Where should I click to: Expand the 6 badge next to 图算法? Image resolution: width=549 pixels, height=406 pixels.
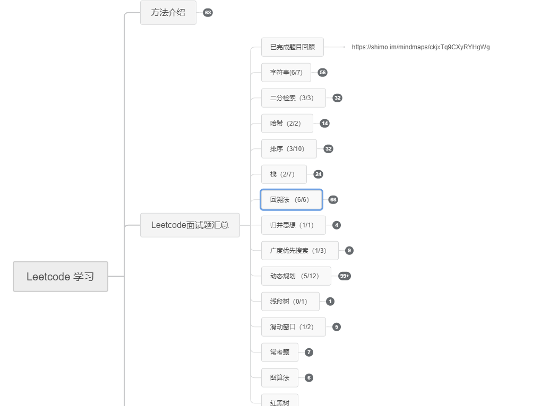(x=309, y=378)
